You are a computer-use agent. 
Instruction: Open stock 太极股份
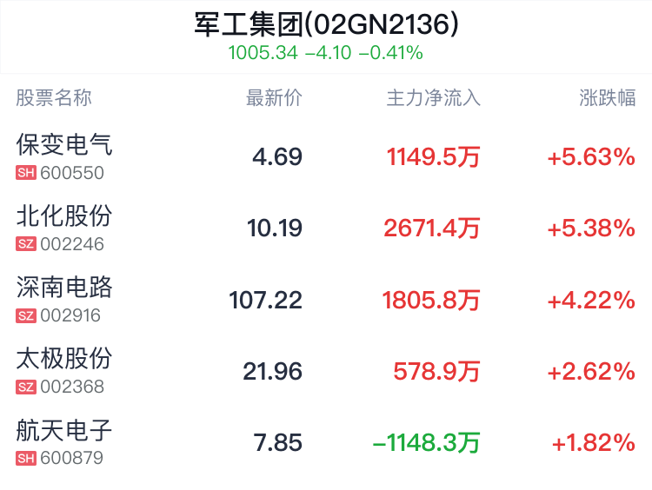coord(64,359)
